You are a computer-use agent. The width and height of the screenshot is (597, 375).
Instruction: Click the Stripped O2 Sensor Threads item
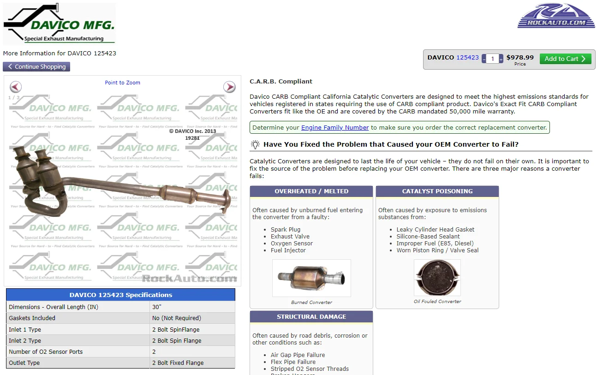(x=310, y=369)
